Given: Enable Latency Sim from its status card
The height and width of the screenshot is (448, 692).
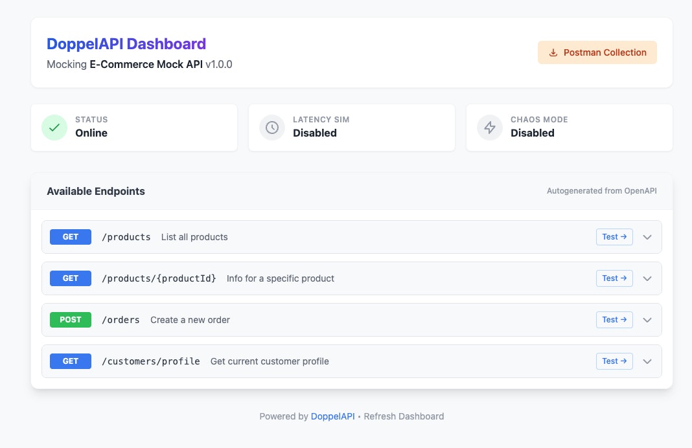Looking at the screenshot, I should coord(352,128).
